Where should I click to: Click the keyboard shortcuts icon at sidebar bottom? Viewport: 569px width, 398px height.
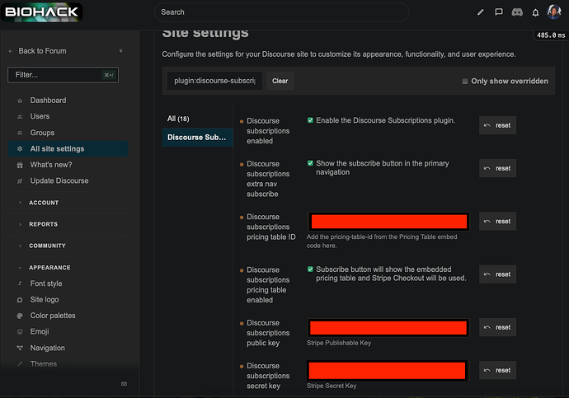[124, 384]
